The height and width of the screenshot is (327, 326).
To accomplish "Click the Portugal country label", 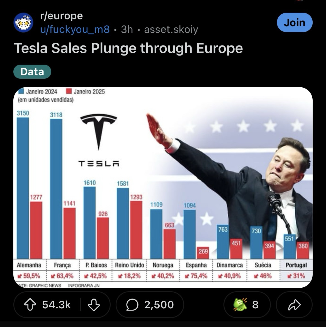I will [x=296, y=265].
